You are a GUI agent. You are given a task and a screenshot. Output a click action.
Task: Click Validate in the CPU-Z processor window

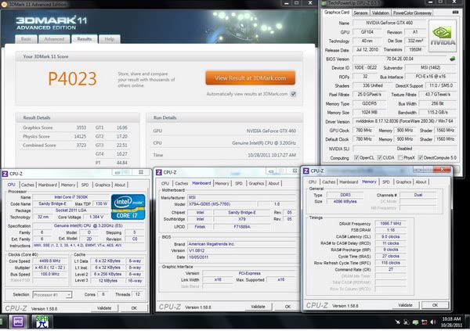click(x=104, y=308)
